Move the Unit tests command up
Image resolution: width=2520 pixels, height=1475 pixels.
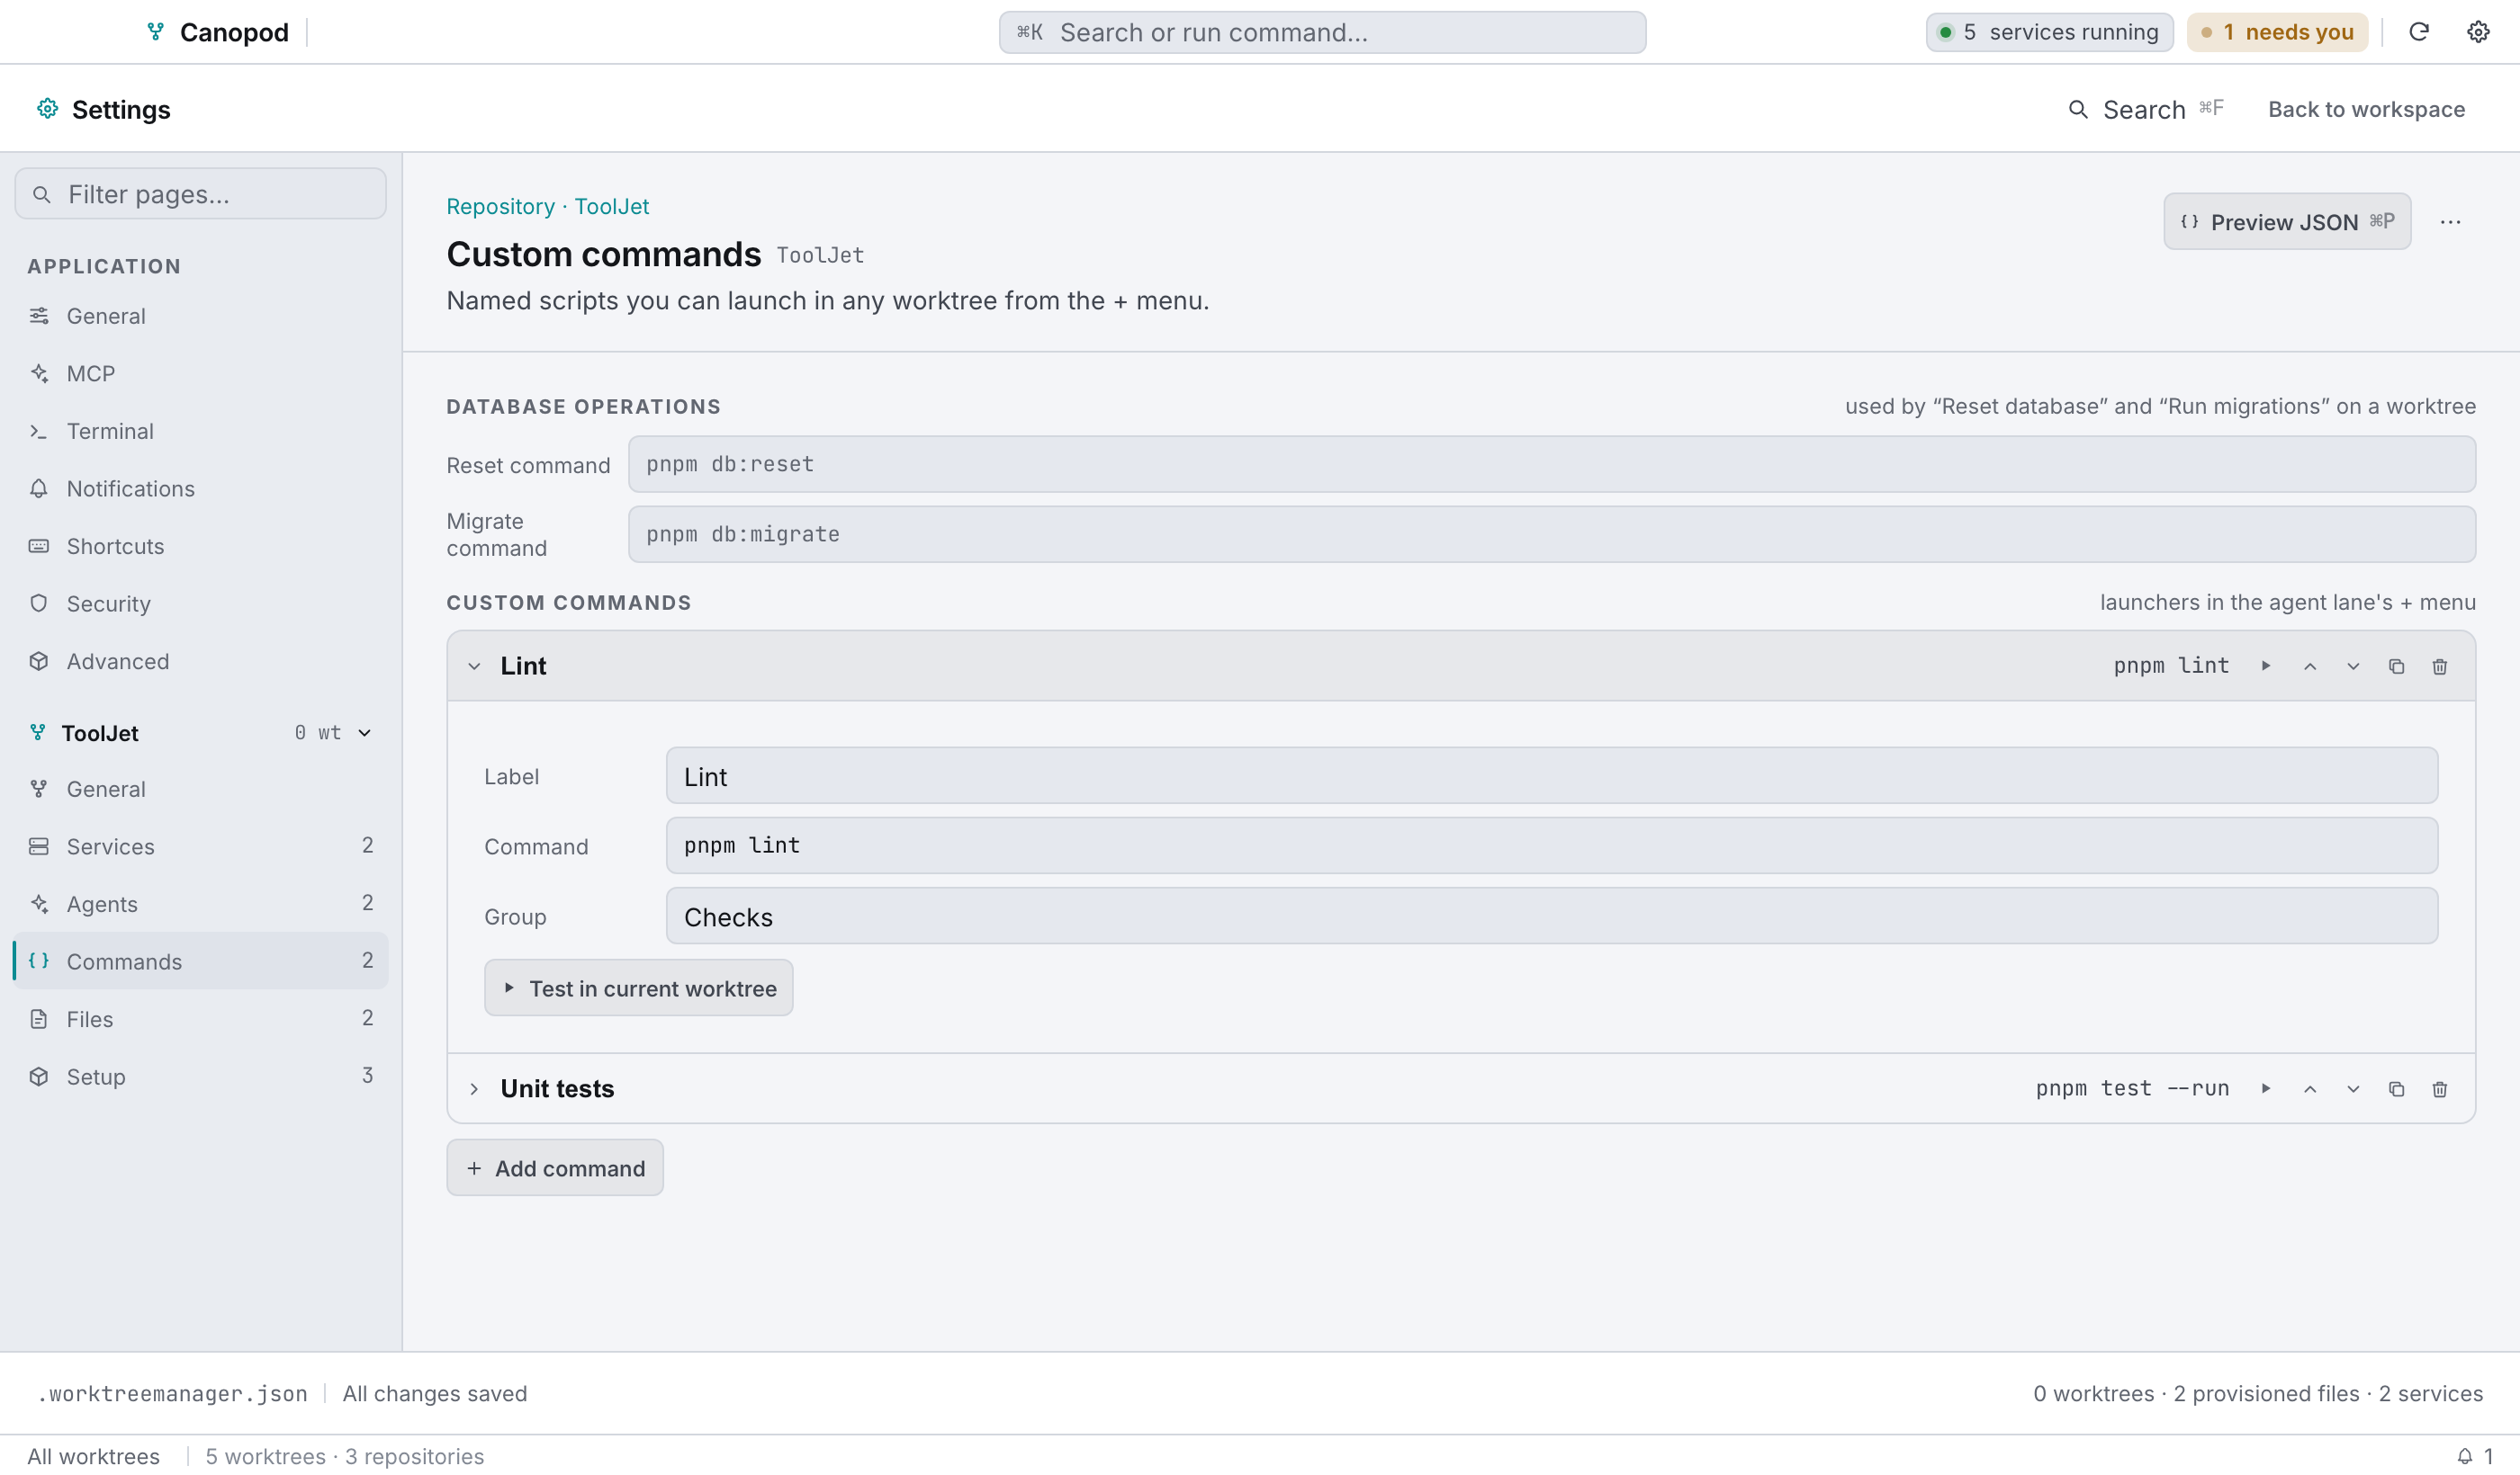(2310, 1088)
